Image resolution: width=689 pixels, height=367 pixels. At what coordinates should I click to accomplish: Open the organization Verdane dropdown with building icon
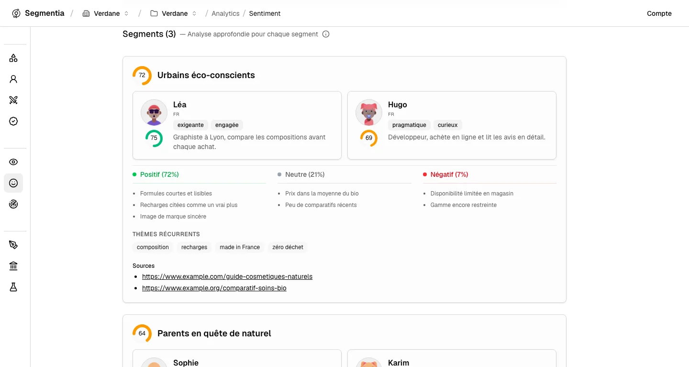coord(106,13)
